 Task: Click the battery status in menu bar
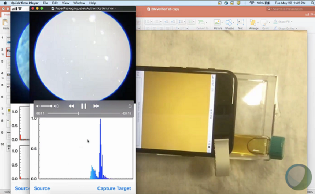(263, 3)
